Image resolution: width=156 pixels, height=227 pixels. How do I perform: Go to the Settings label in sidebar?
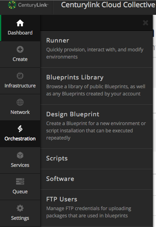point(20,218)
